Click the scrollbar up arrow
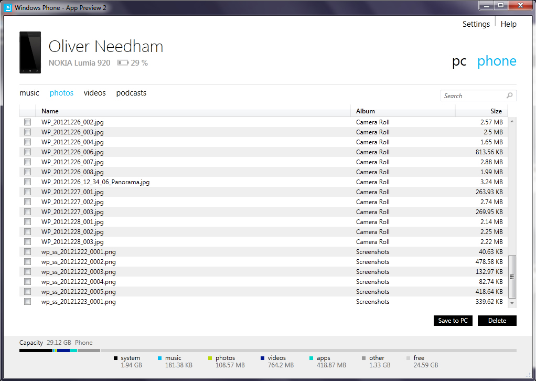This screenshot has width=536, height=381. click(x=512, y=121)
